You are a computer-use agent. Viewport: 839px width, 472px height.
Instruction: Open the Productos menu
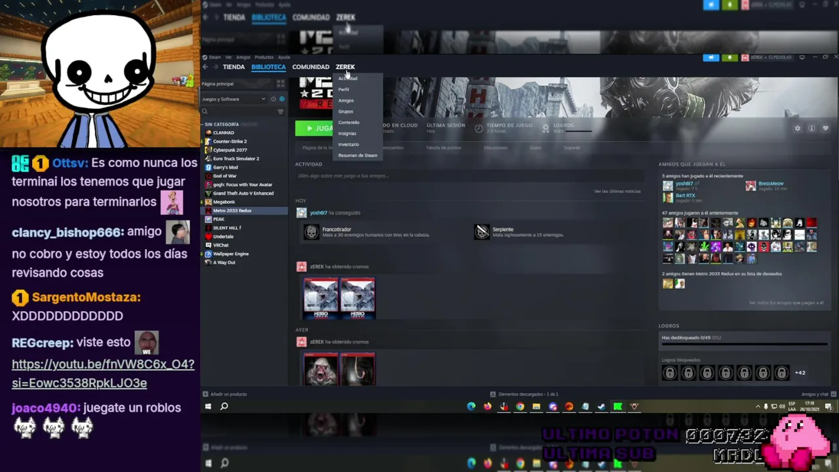(264, 57)
